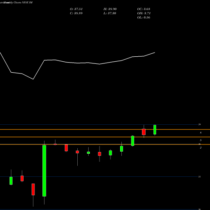Click the '39' price axis label
The width and height of the screenshot is (210, 210).
[199, 124]
